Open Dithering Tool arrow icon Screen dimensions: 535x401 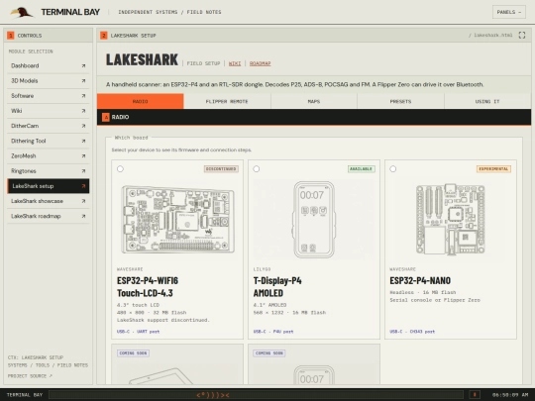tap(83, 141)
